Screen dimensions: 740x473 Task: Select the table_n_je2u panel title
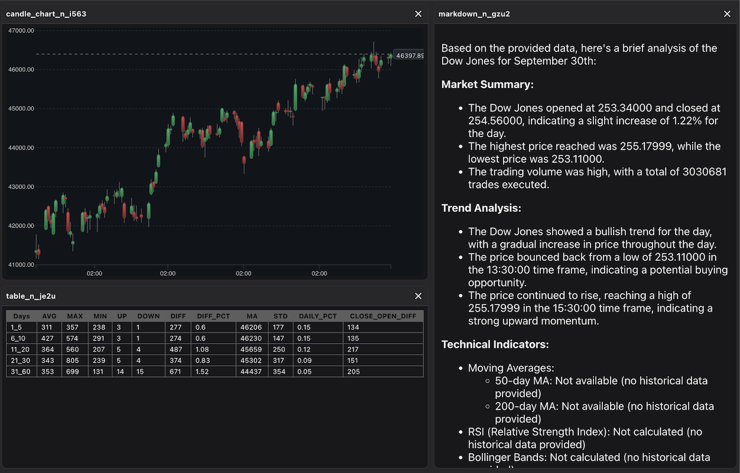(x=31, y=296)
